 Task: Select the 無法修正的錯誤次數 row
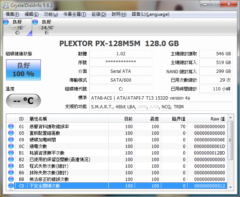117,179
